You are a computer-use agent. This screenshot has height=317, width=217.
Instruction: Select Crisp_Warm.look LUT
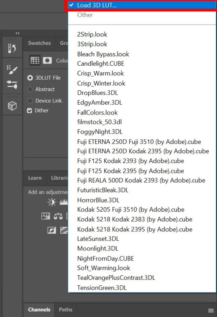[142, 73]
